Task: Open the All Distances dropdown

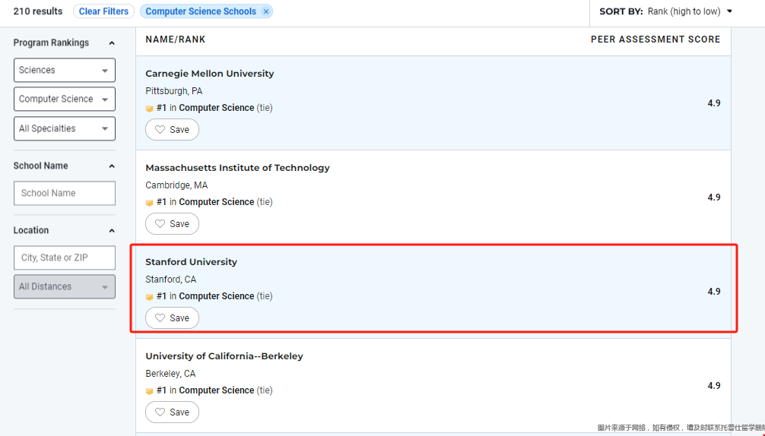Action: [65, 286]
